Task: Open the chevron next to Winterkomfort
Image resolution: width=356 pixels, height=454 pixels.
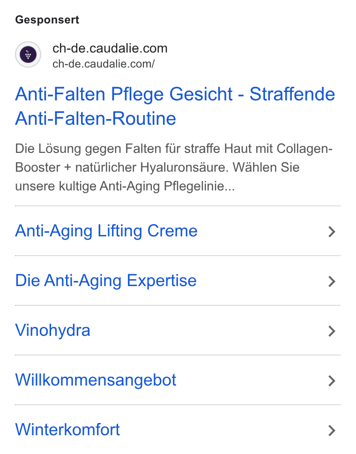Action: (332, 431)
